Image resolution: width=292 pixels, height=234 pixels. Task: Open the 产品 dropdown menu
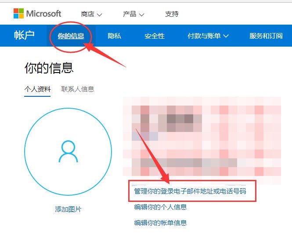coord(133,14)
